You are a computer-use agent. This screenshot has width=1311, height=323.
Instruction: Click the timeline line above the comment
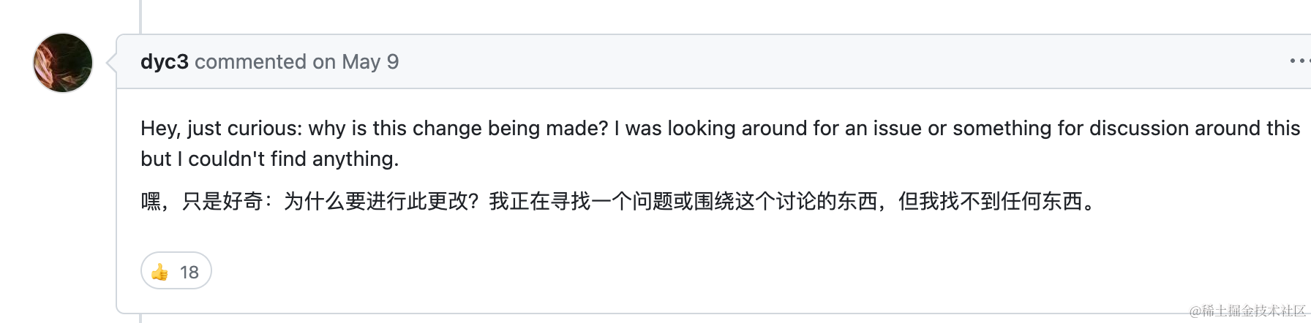[x=140, y=16]
